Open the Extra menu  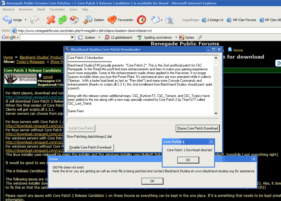(73, 9)
